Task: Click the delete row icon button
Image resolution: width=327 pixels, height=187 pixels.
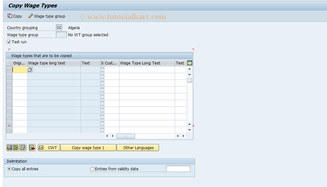Action: (x=32, y=148)
